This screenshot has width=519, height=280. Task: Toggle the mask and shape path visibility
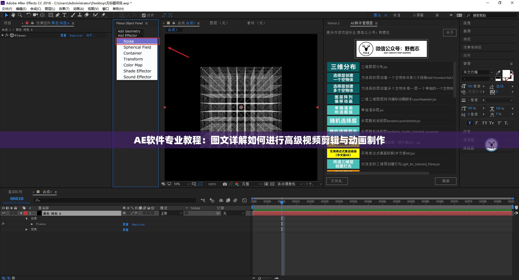(x=200, y=184)
